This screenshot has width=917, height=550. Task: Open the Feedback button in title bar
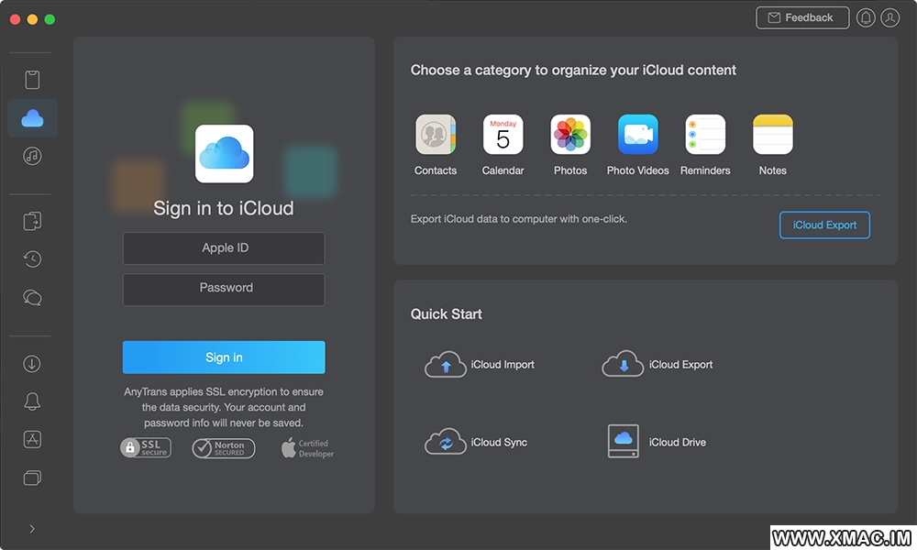pos(802,17)
